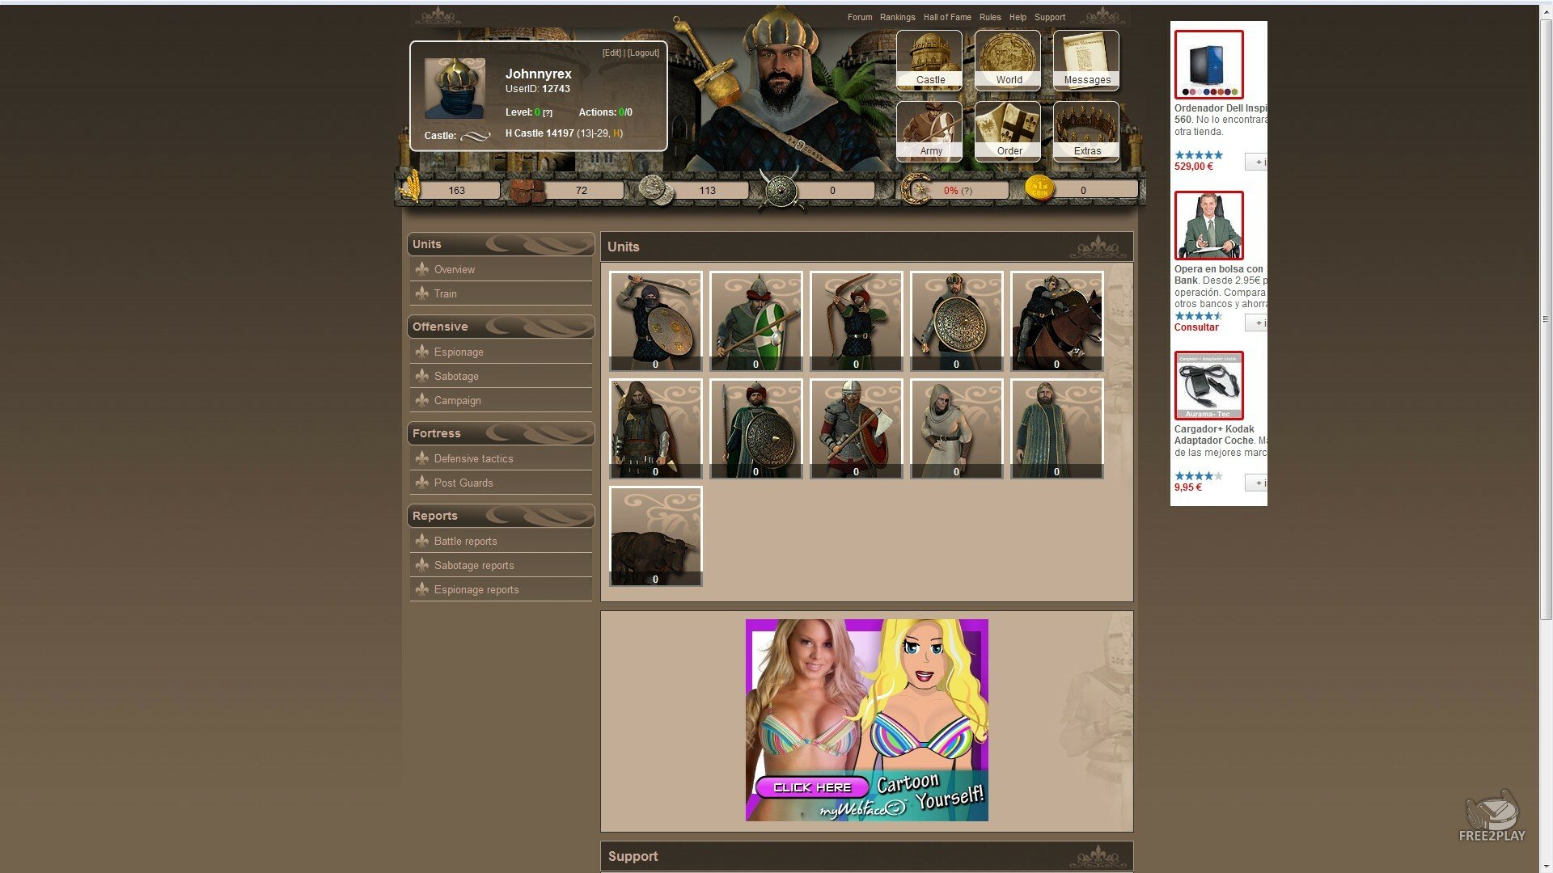Open the Army section icon
Screen dimensions: 1553x873
click(929, 131)
